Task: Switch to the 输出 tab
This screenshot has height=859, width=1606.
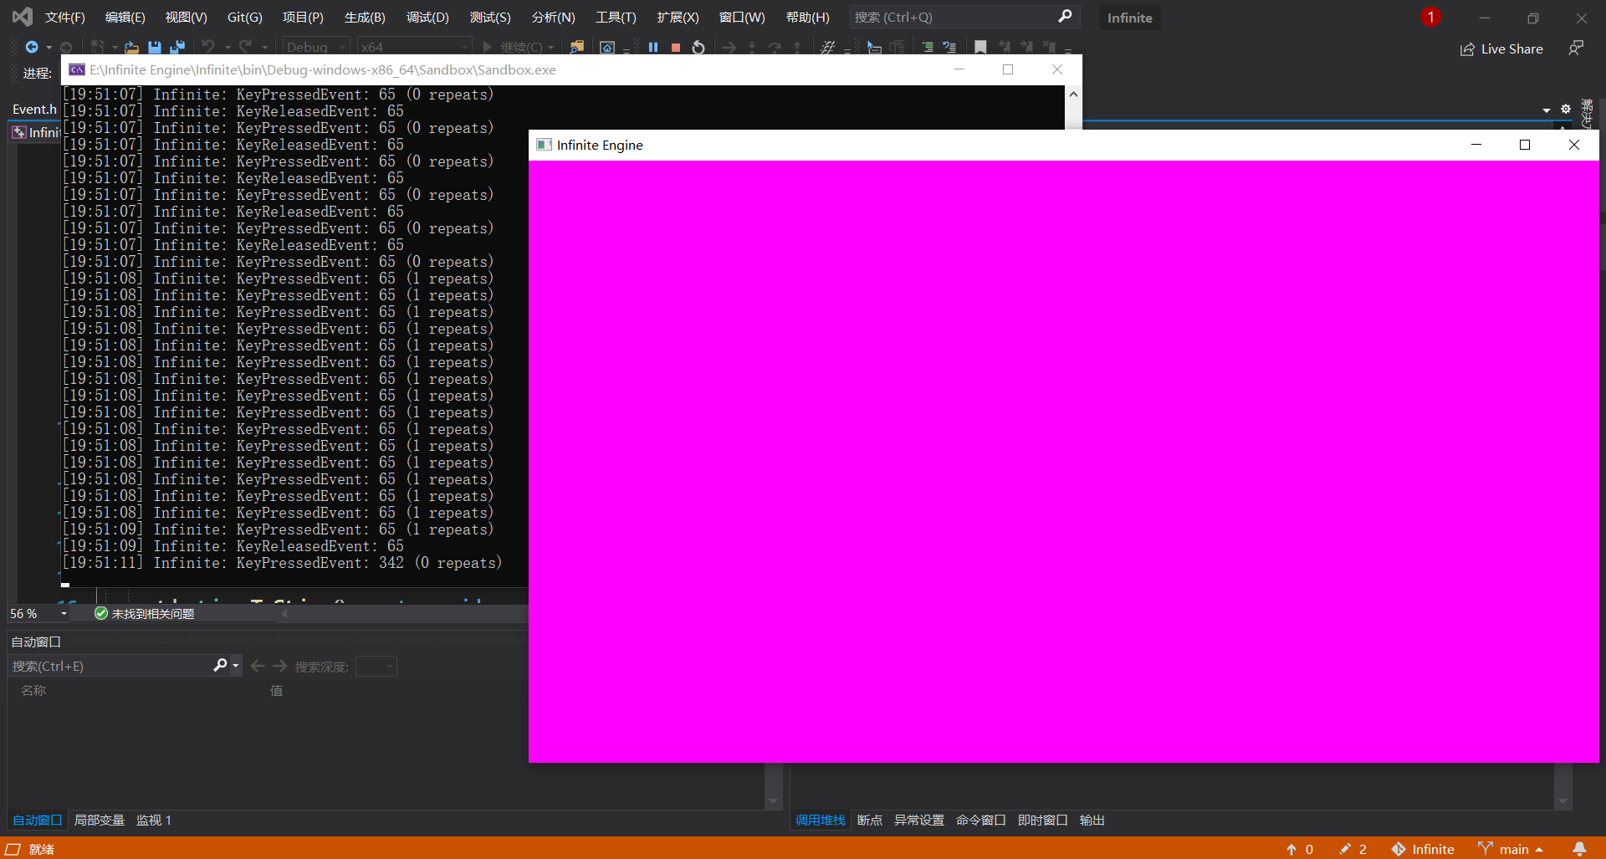Action: click(1092, 821)
